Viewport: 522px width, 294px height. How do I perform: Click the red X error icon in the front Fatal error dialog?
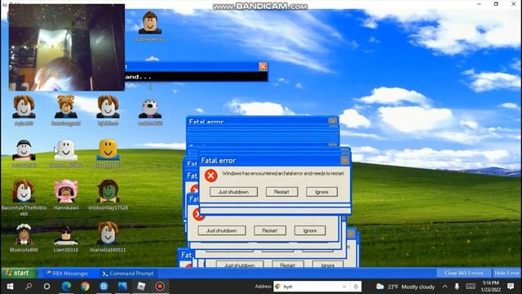click(x=210, y=176)
